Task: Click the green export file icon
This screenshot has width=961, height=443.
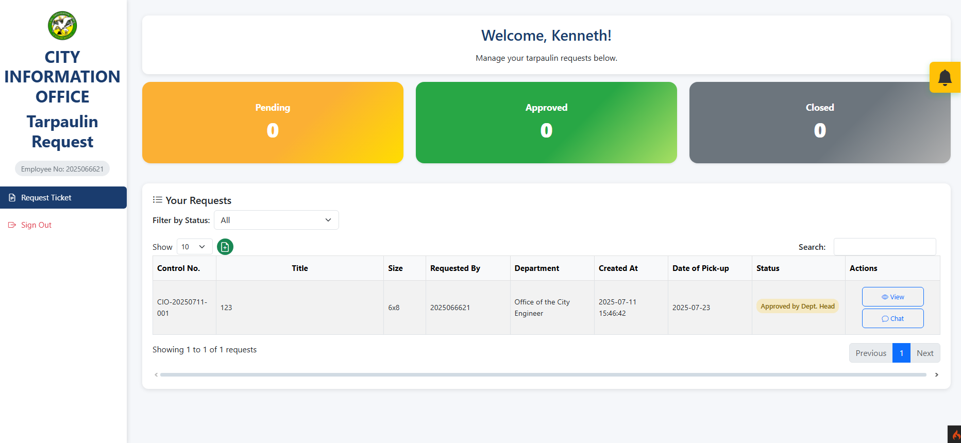Action: click(x=225, y=247)
